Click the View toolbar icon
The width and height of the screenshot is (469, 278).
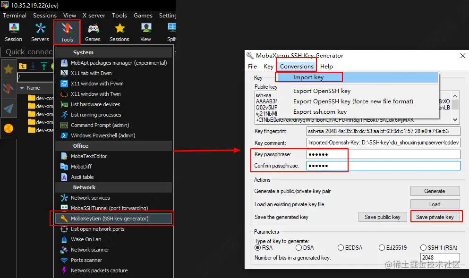[145, 32]
